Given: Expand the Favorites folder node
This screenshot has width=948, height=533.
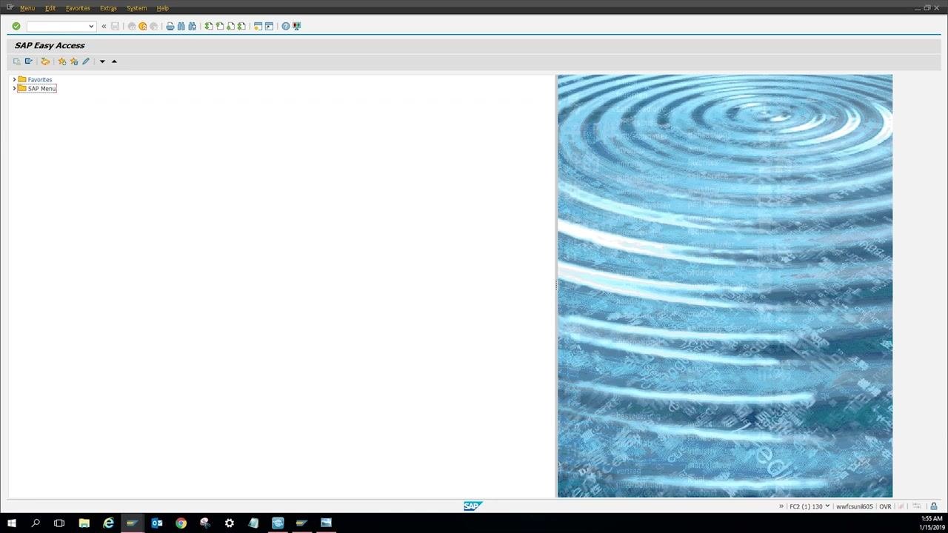Looking at the screenshot, I should coord(14,79).
